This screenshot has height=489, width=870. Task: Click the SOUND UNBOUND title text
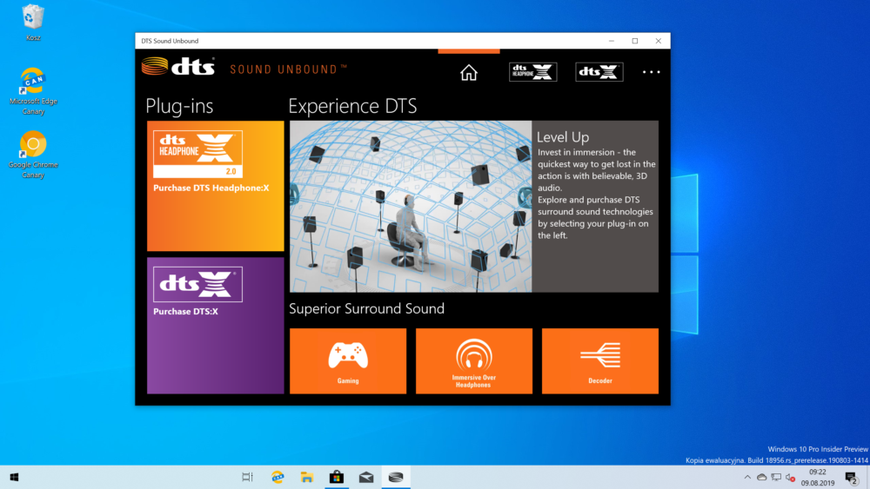click(289, 69)
